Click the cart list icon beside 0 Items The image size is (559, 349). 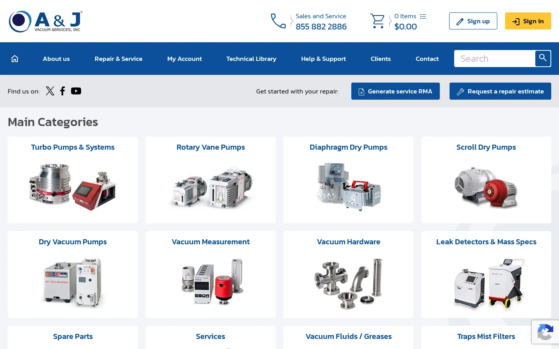point(423,16)
